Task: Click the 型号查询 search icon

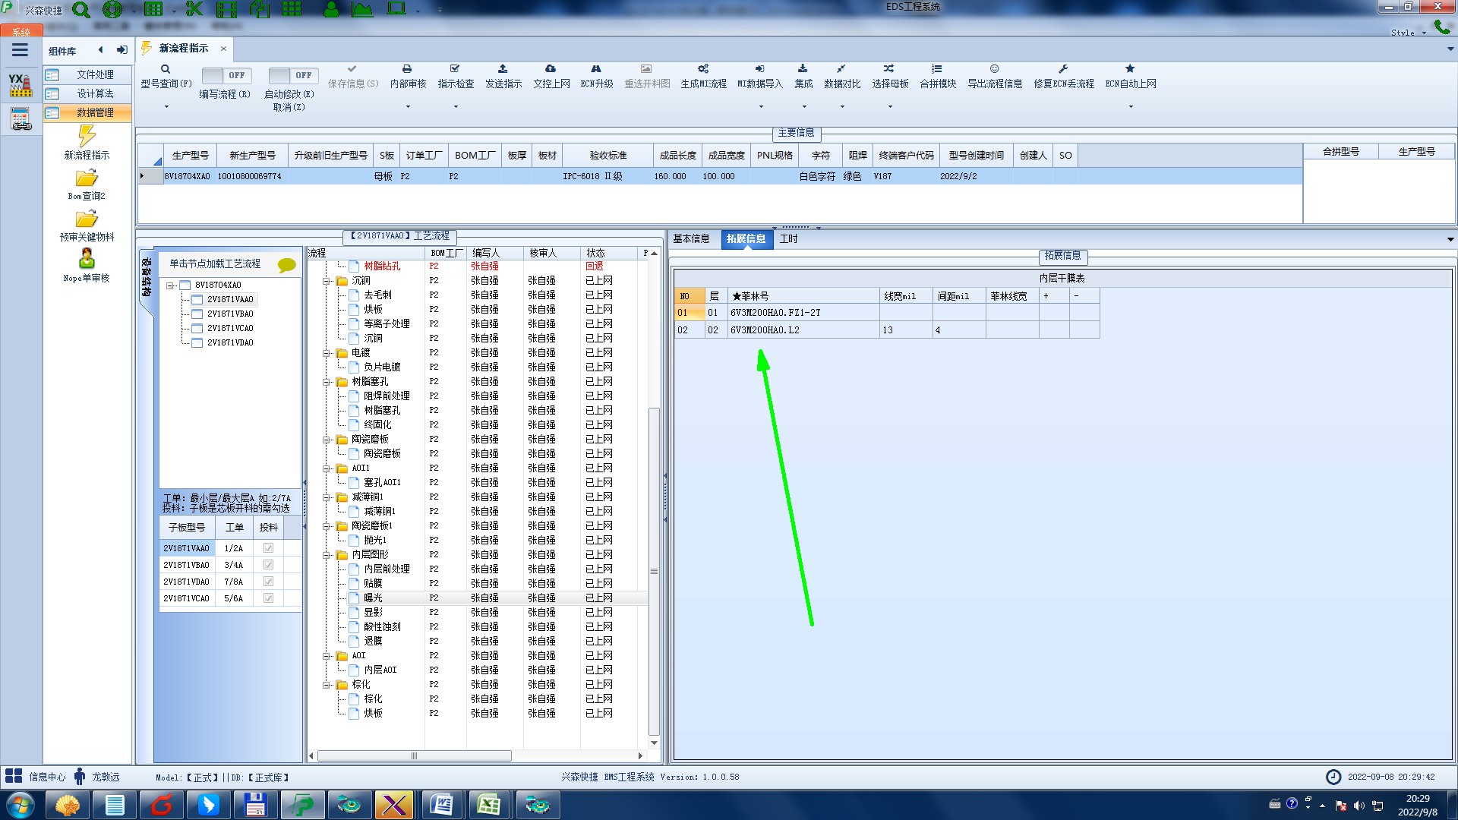Action: point(166,69)
